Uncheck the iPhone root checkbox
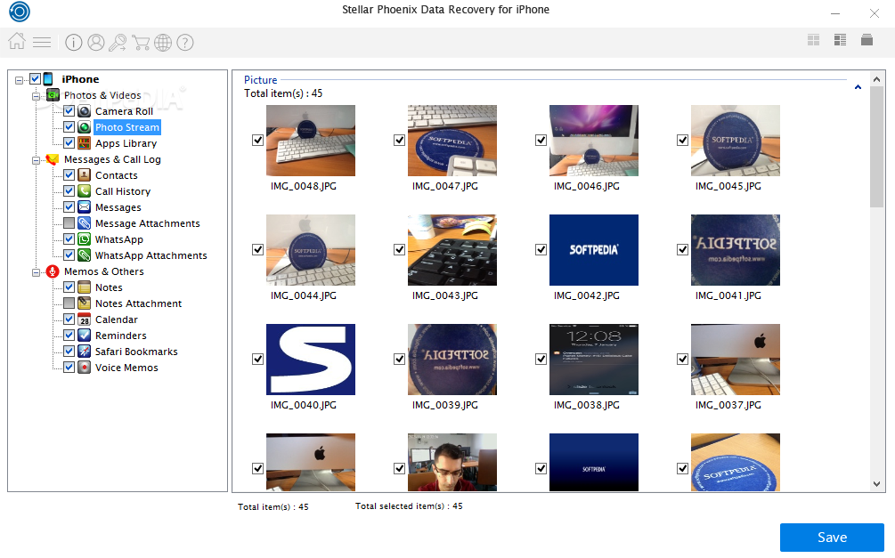 tap(35, 78)
